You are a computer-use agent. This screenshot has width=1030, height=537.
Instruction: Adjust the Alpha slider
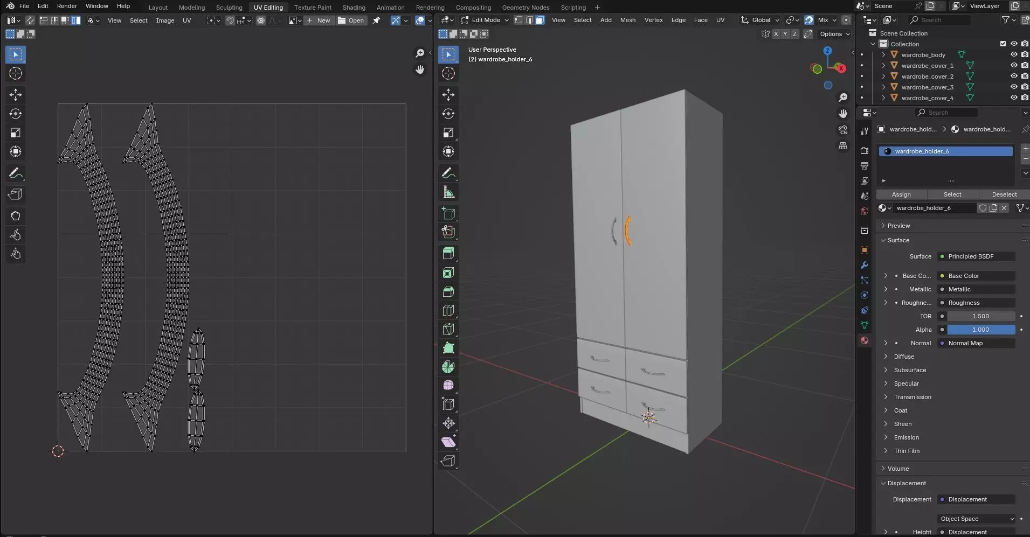981,330
